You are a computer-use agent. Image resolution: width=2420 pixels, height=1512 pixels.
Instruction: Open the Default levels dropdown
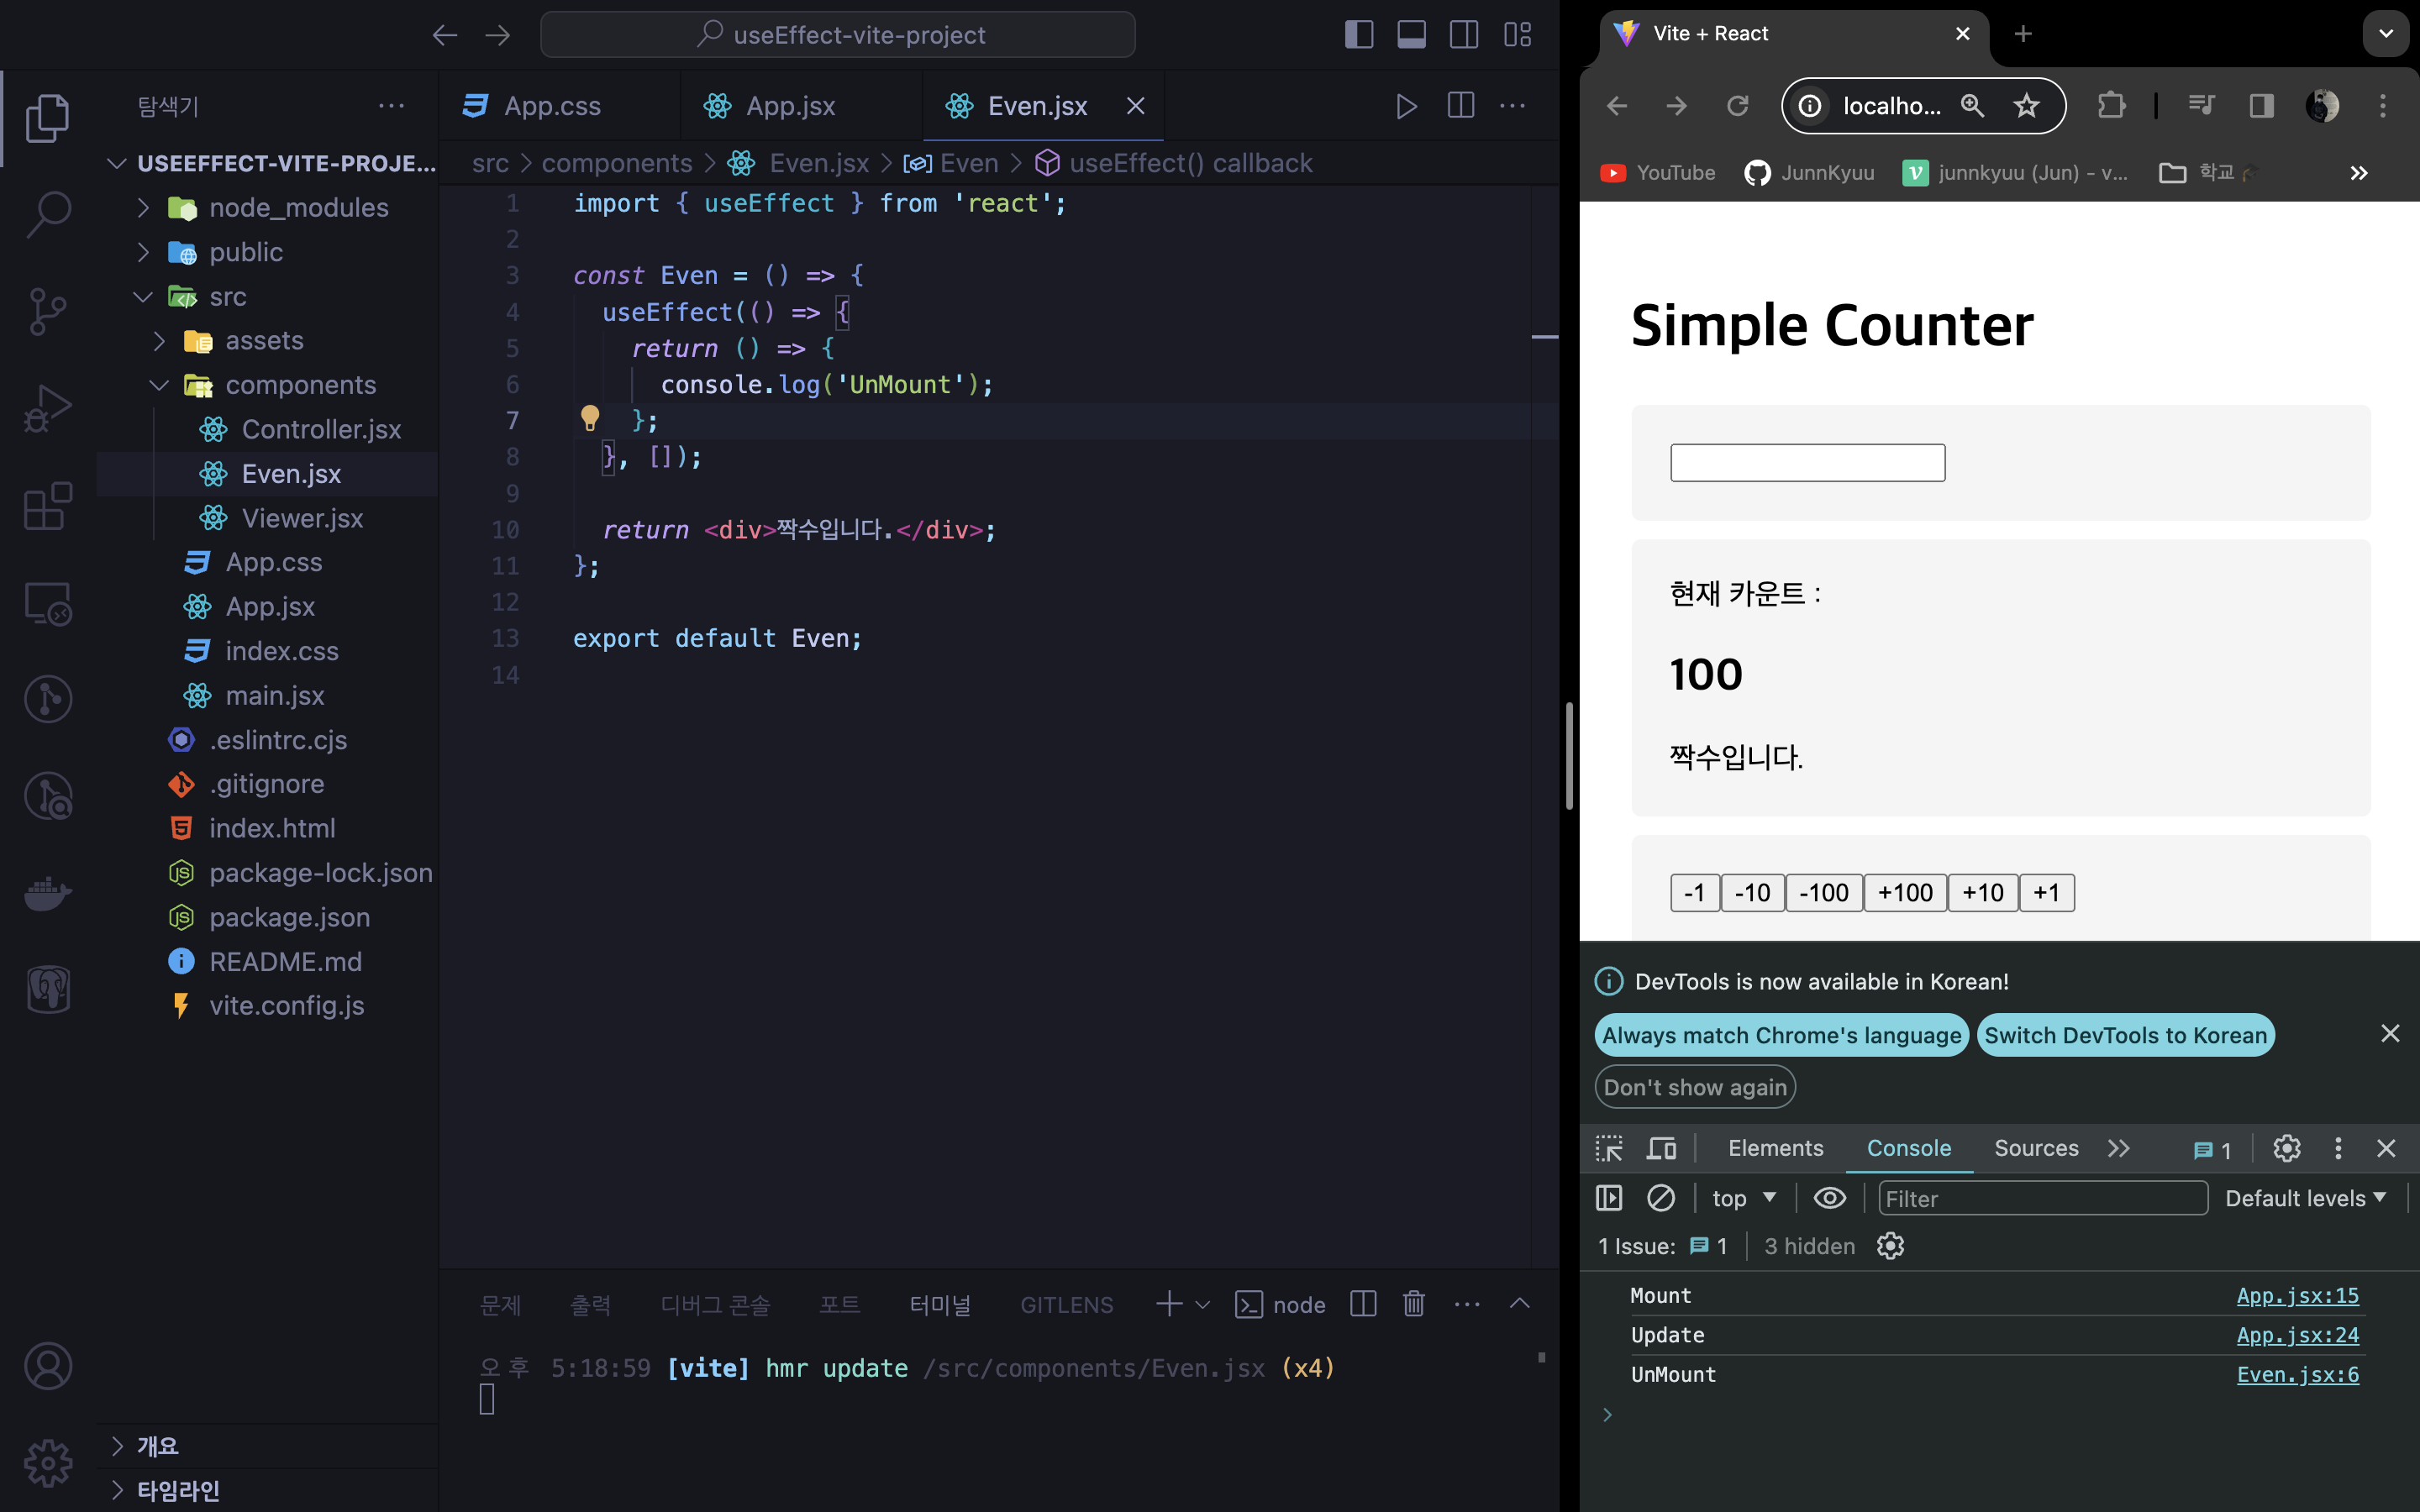pos(2305,1198)
